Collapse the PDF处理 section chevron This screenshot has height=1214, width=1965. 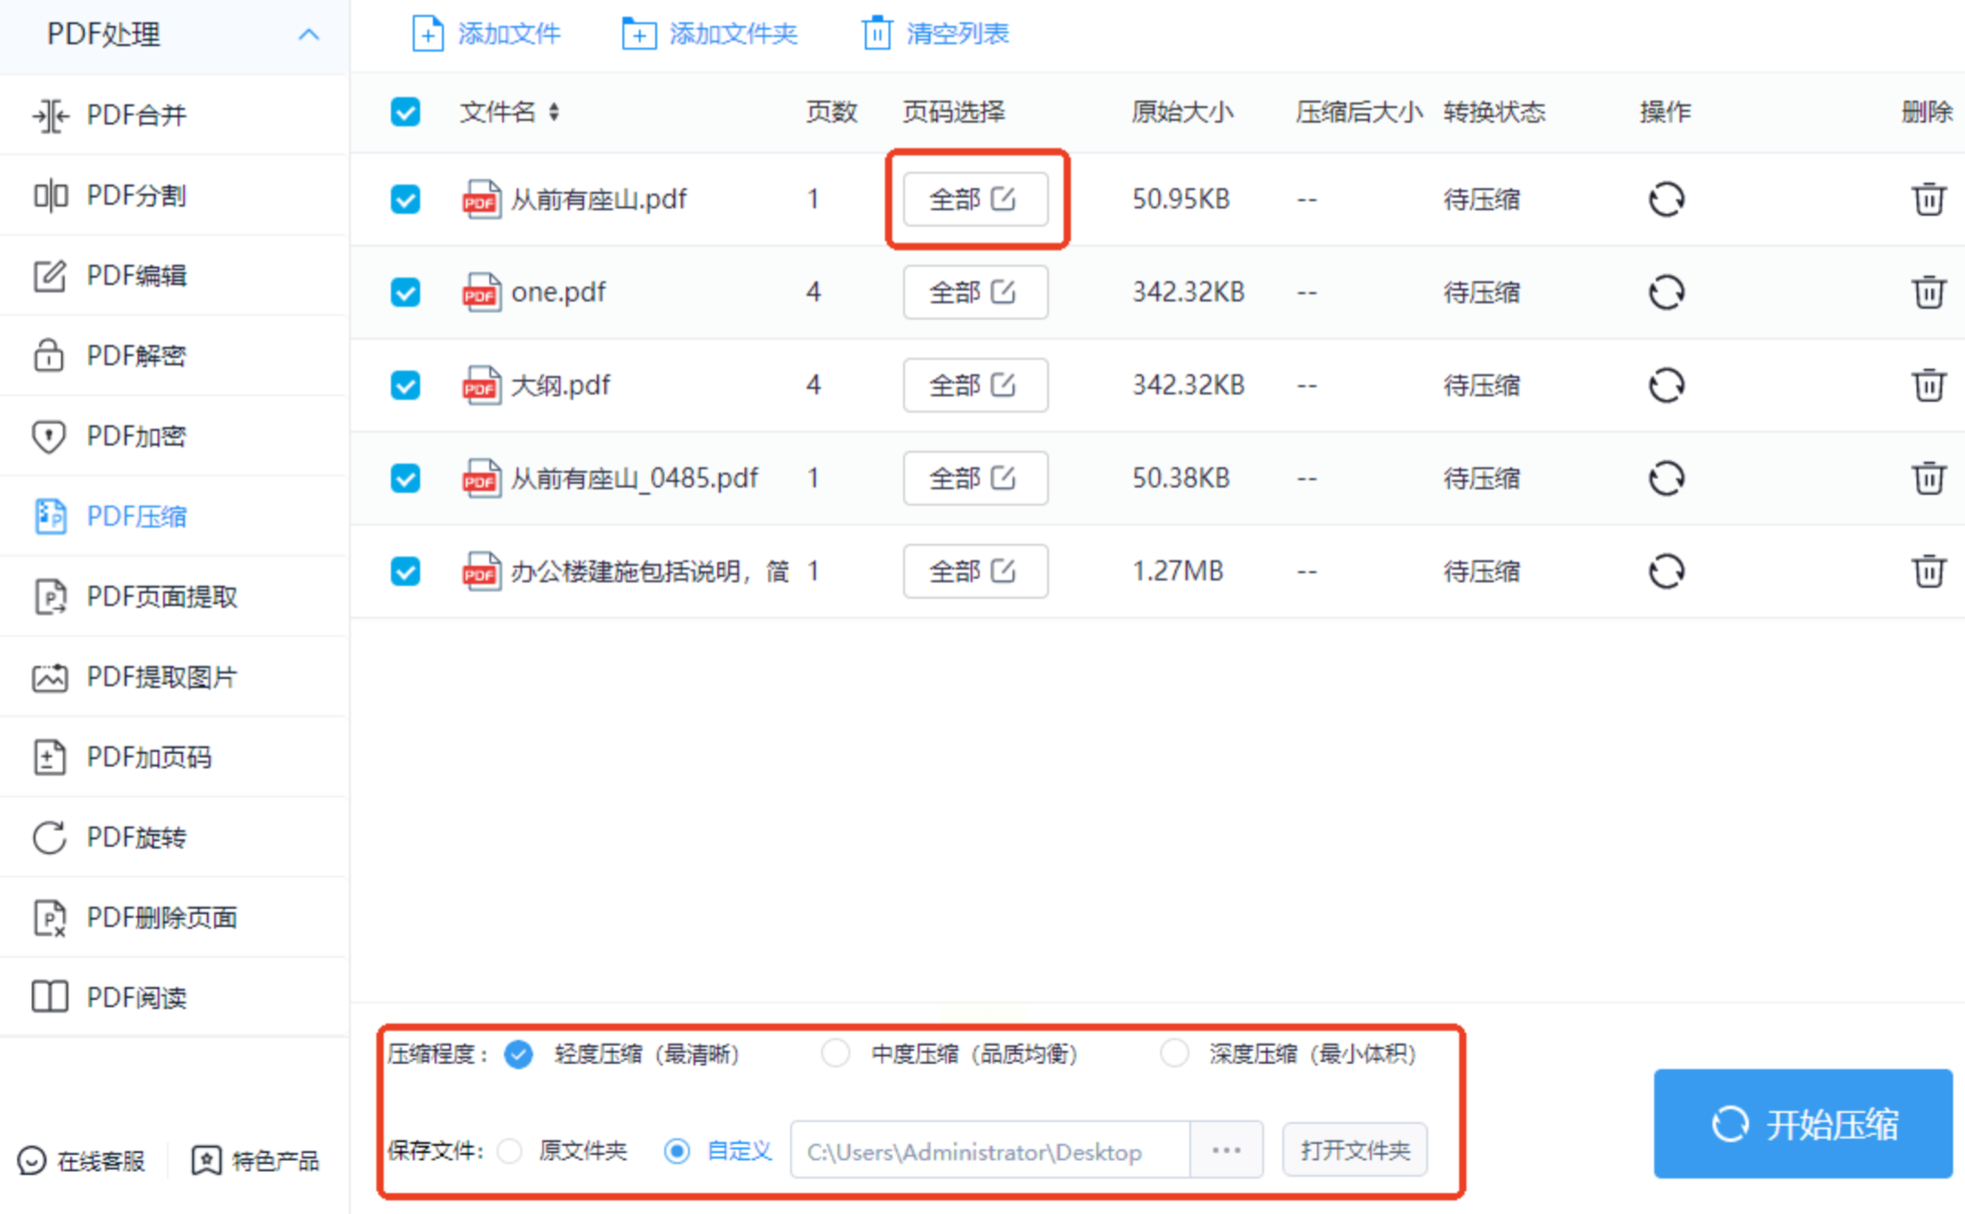(308, 35)
